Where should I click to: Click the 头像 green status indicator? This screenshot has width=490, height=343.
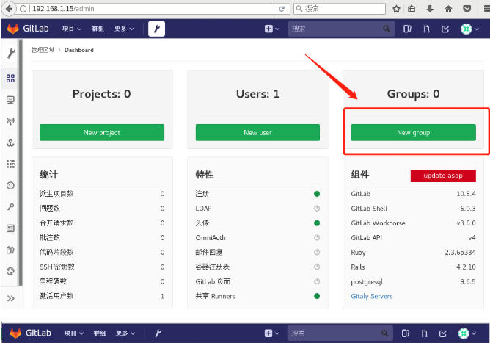point(317,223)
